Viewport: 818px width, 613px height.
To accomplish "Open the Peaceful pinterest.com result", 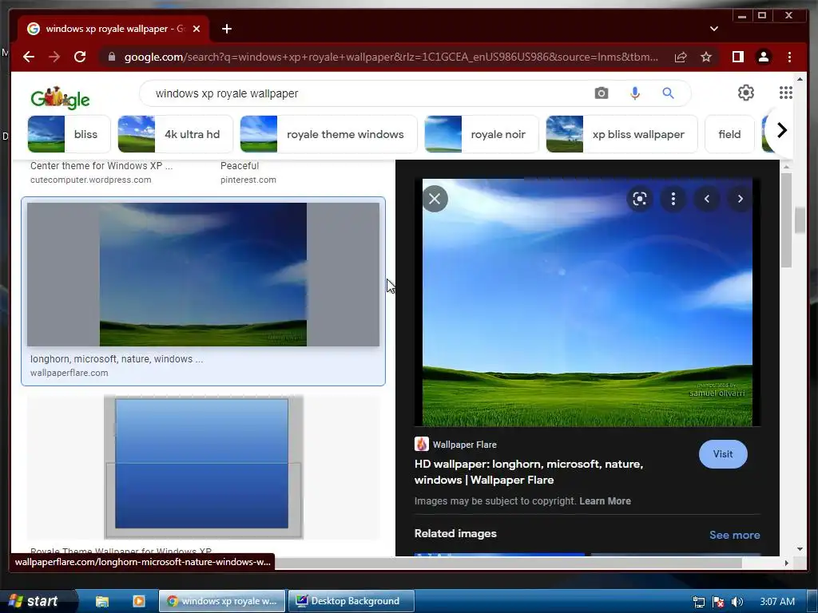I will coord(248,172).
